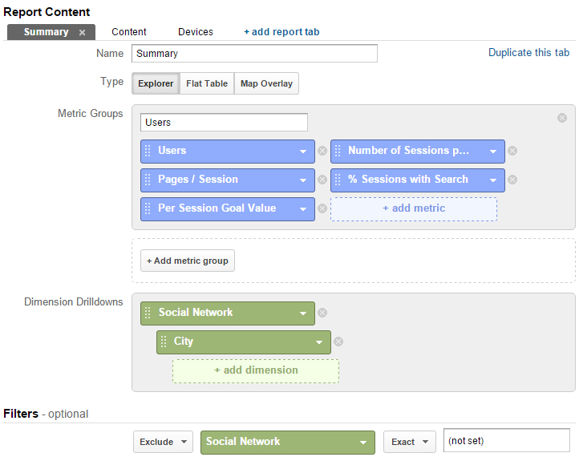Select the Flat Table report type
579x457 pixels.
207,83
